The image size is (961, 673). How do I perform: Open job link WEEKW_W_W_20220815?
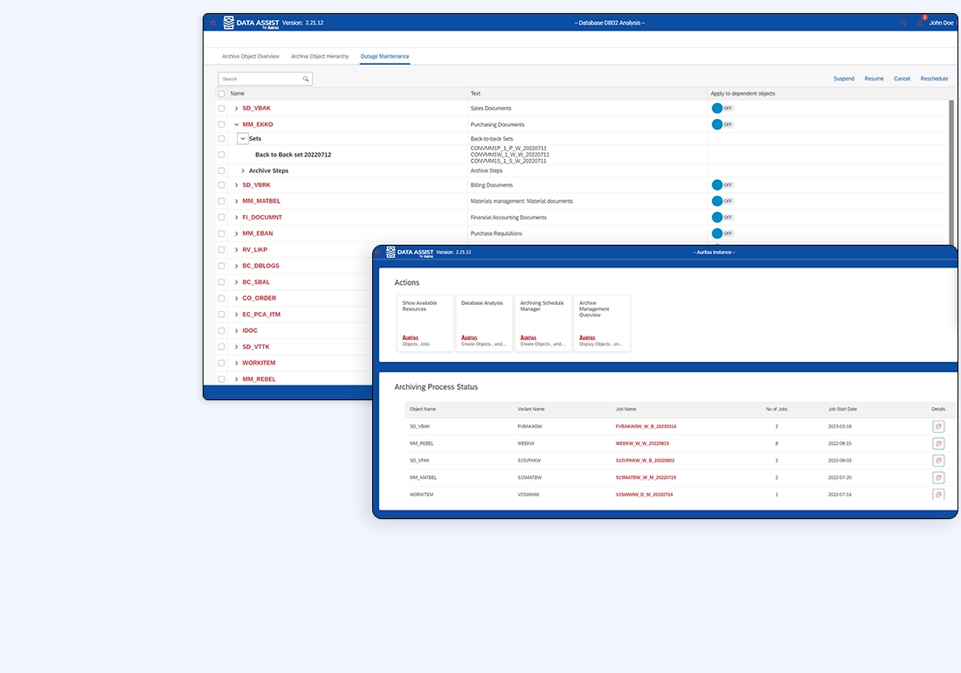642,444
